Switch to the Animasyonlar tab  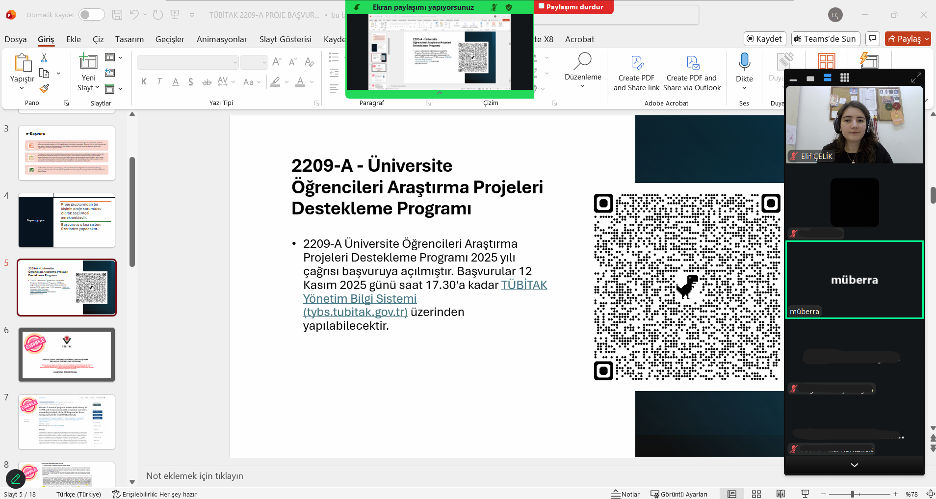[222, 39]
